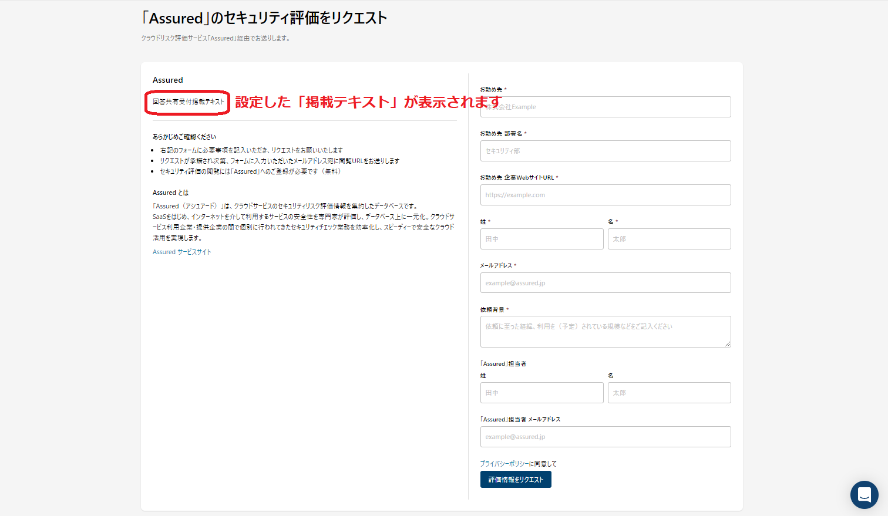Focus the 「Assured」担当者 メールアドレス field
888x516 pixels.
point(606,437)
